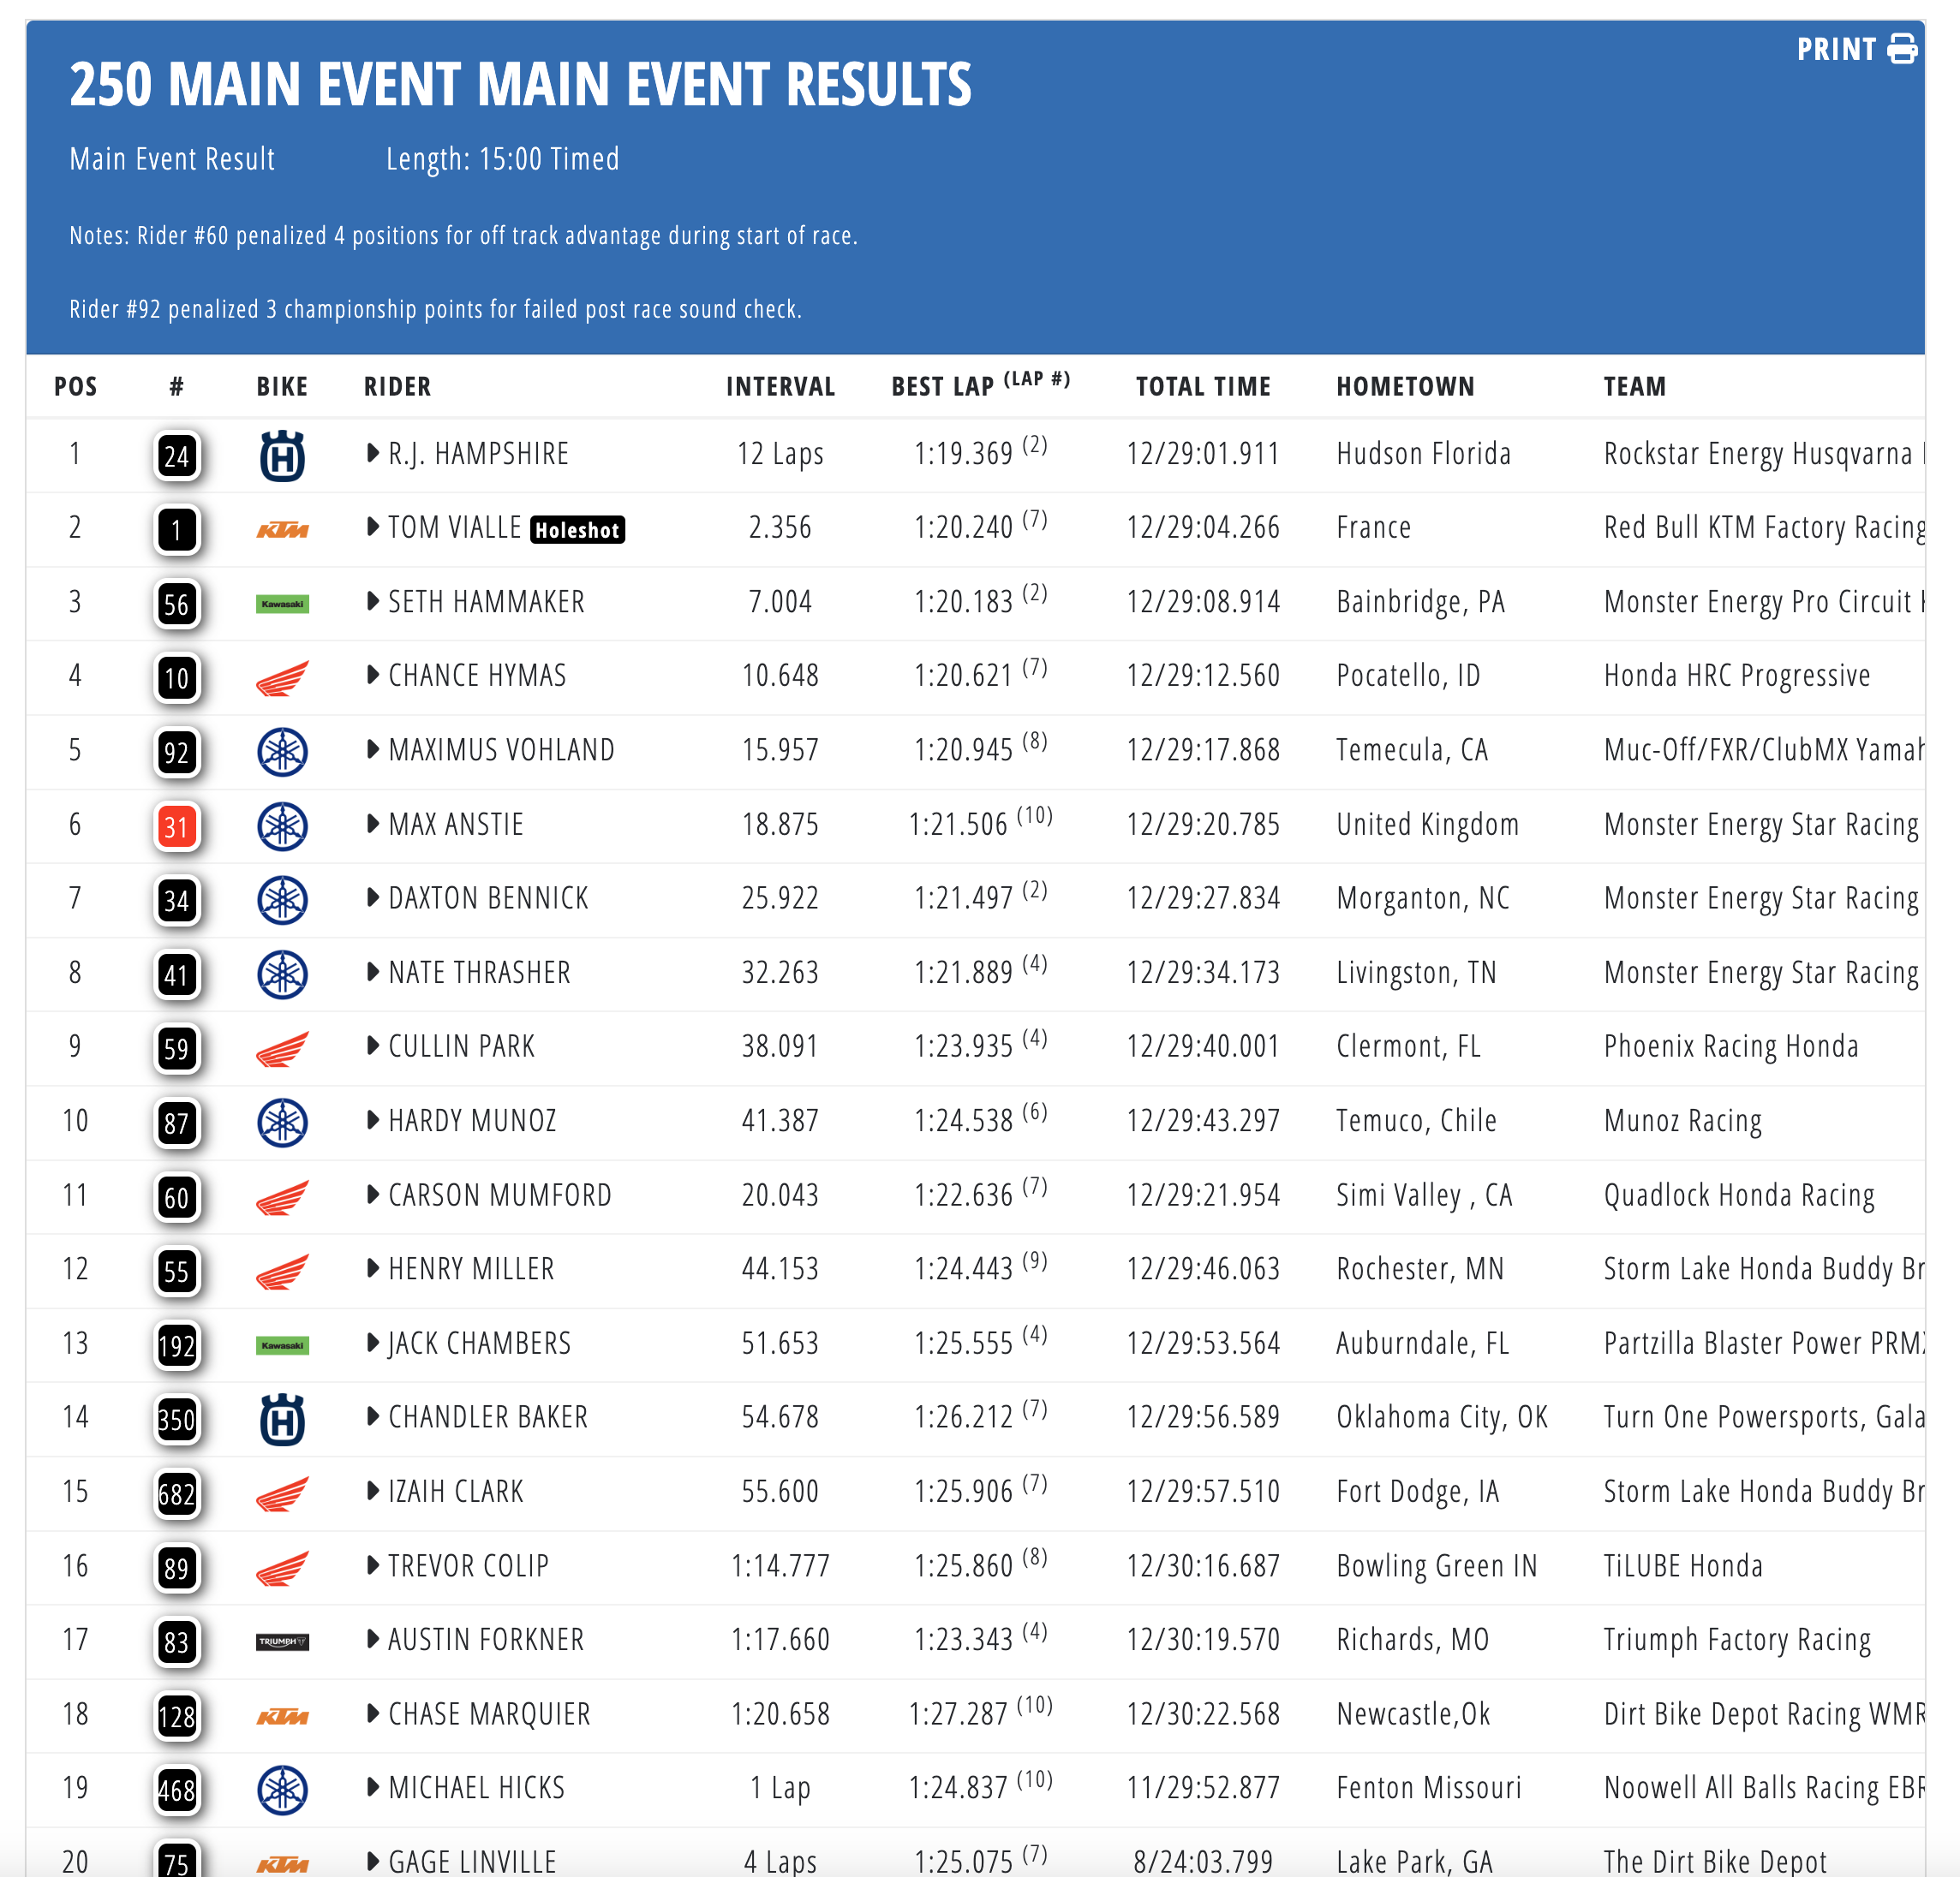This screenshot has width=1960, height=1877.
Task: Click the Holeshot badge next to Tom Vialle
Action: point(577,530)
